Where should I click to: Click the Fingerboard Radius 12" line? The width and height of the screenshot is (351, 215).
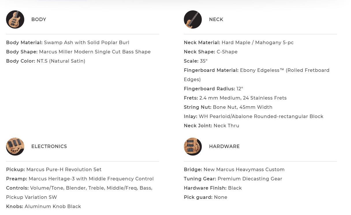(213, 89)
